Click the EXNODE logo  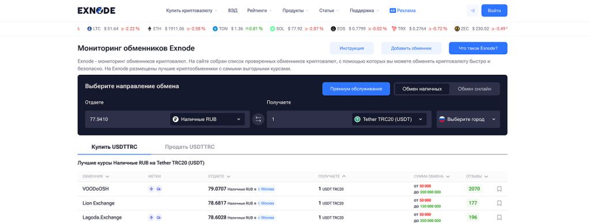(x=96, y=10)
